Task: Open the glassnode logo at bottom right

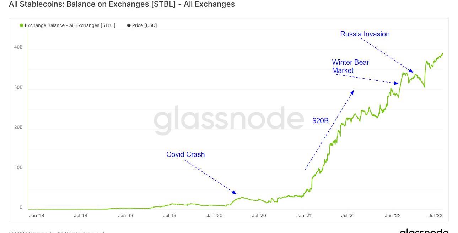Action: (424, 231)
